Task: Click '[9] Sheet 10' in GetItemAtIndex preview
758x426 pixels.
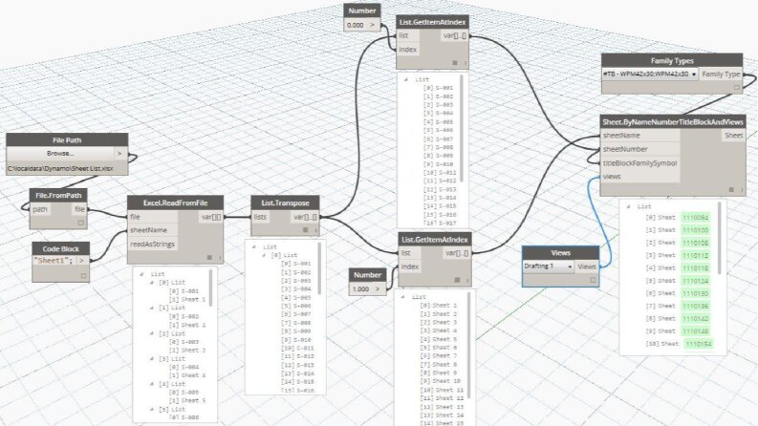Action: pyautogui.click(x=441, y=381)
